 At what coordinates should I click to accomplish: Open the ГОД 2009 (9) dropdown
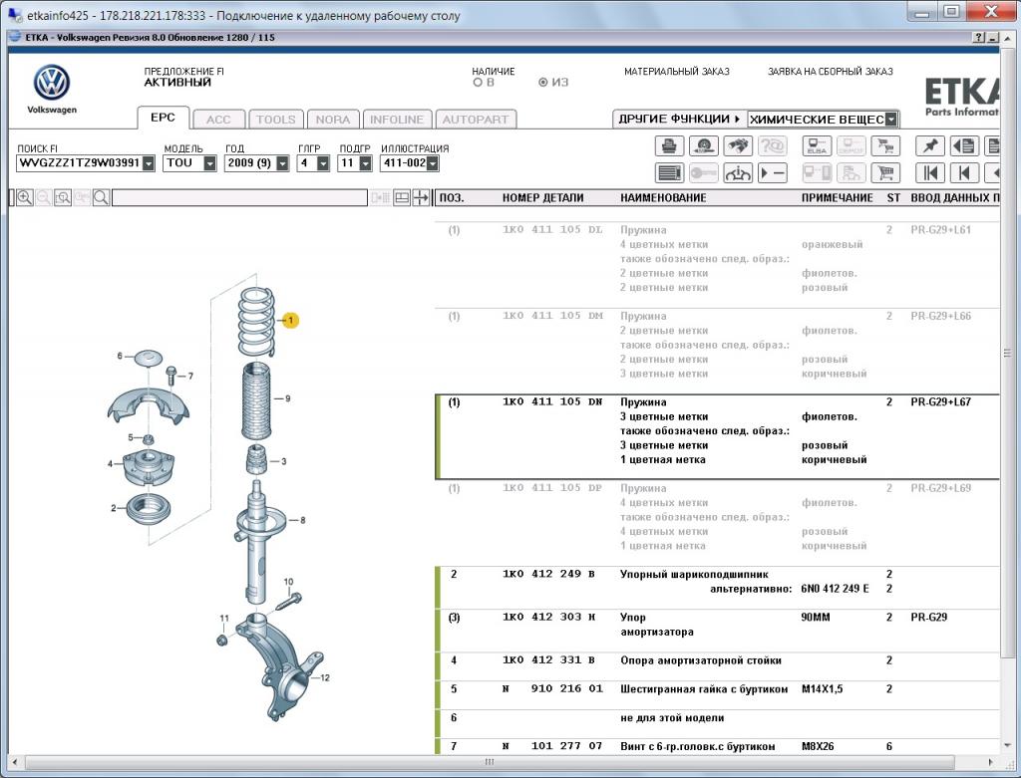point(282,163)
